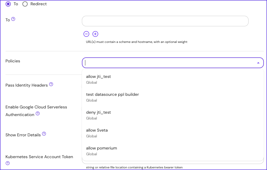Viewport: 267px width, 170px height.
Task: Open help for Google Cloud Serverless Authentication
Action: coord(38,114)
